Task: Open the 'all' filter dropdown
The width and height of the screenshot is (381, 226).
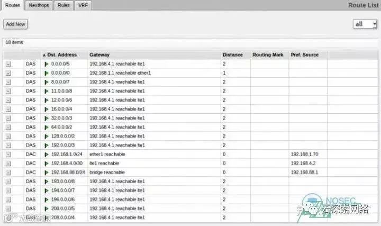Action: pos(365,24)
